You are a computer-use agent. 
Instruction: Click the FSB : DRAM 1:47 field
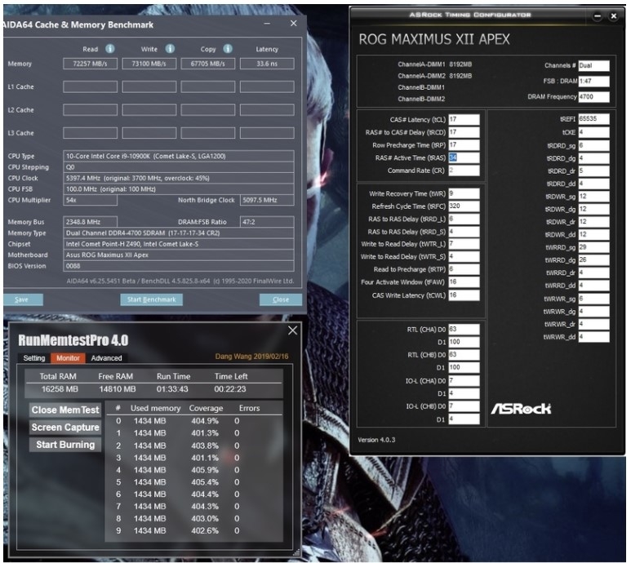coord(593,82)
